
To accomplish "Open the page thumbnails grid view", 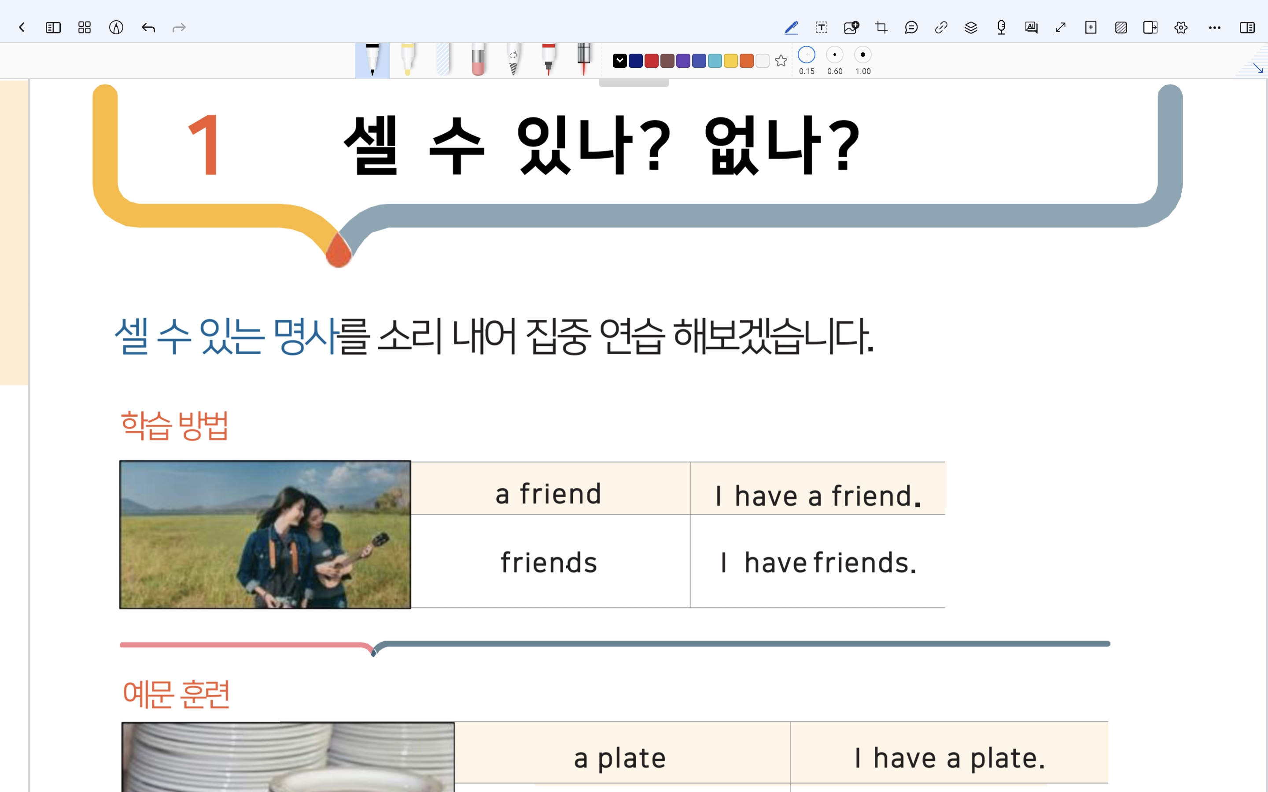I will coord(85,27).
